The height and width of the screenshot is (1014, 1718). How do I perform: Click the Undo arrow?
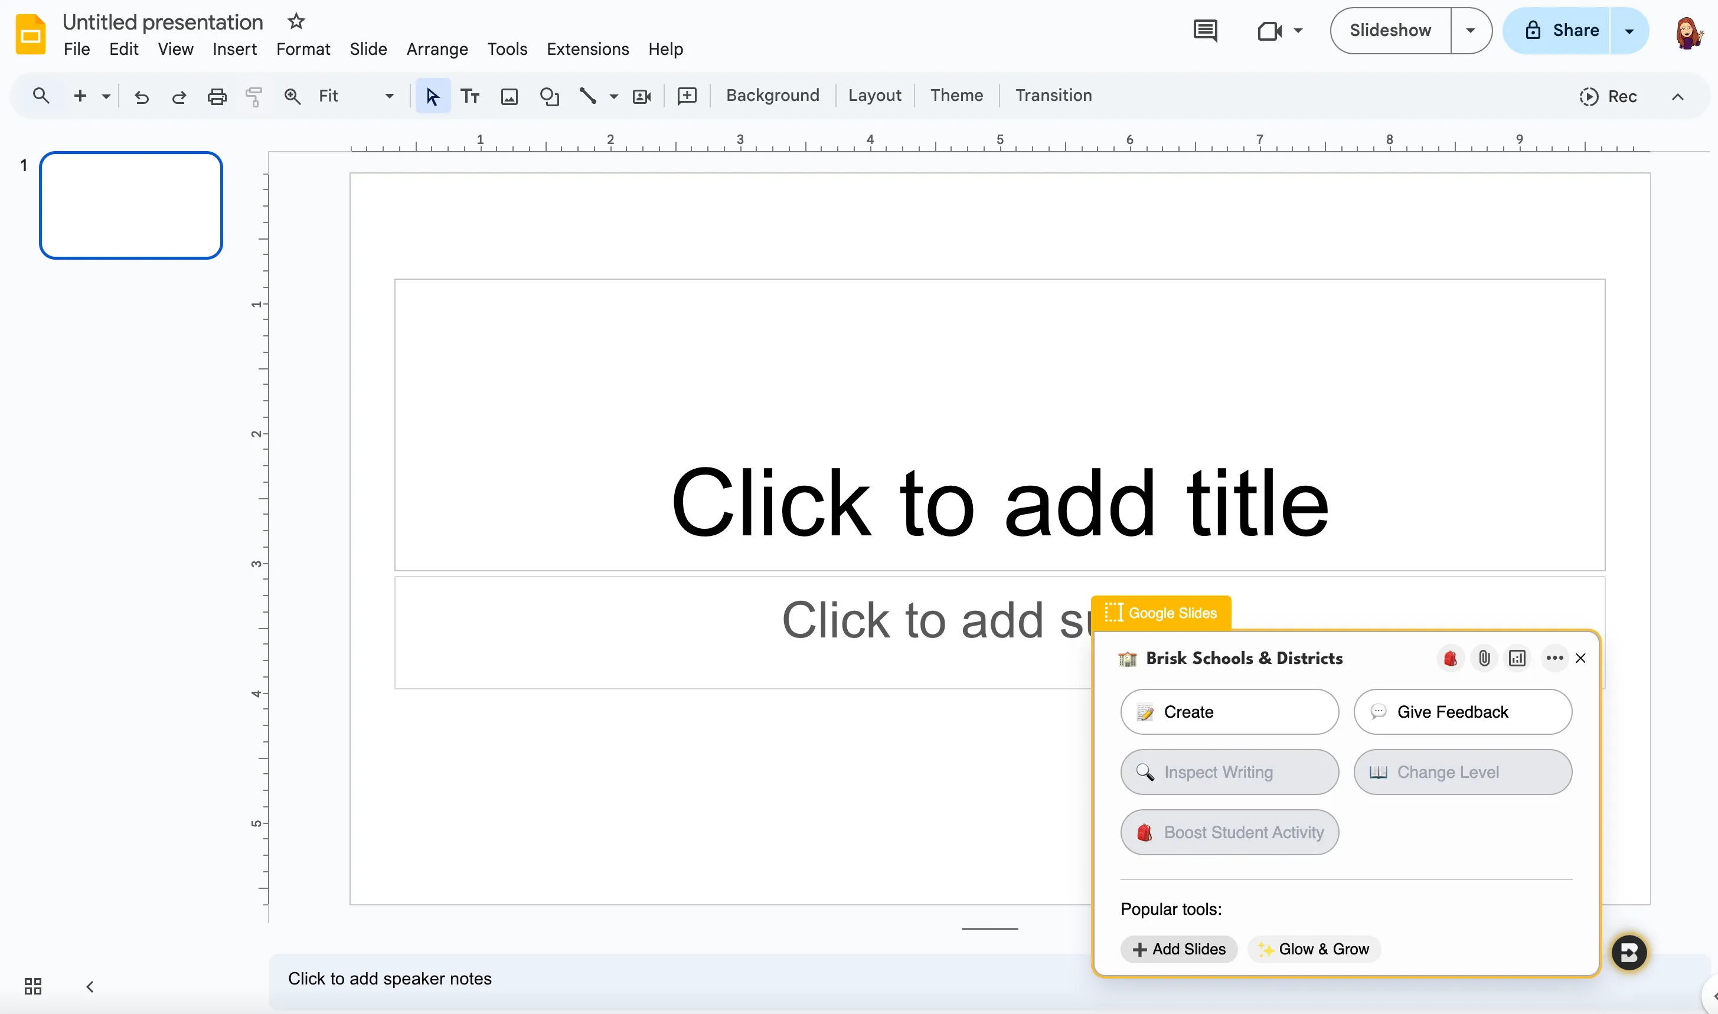pos(142,96)
